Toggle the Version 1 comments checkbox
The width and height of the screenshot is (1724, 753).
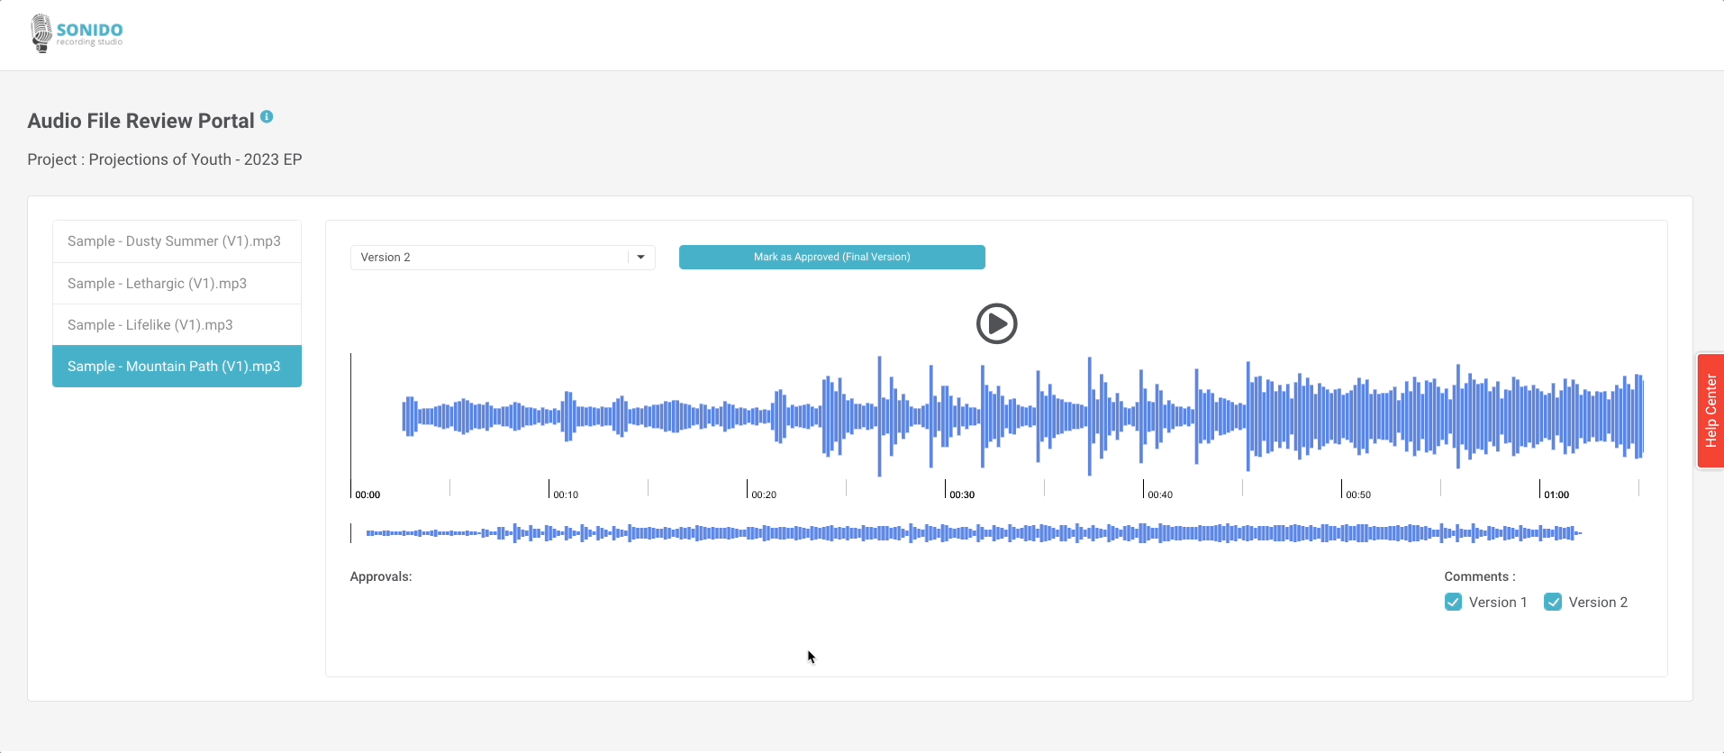1453,603
